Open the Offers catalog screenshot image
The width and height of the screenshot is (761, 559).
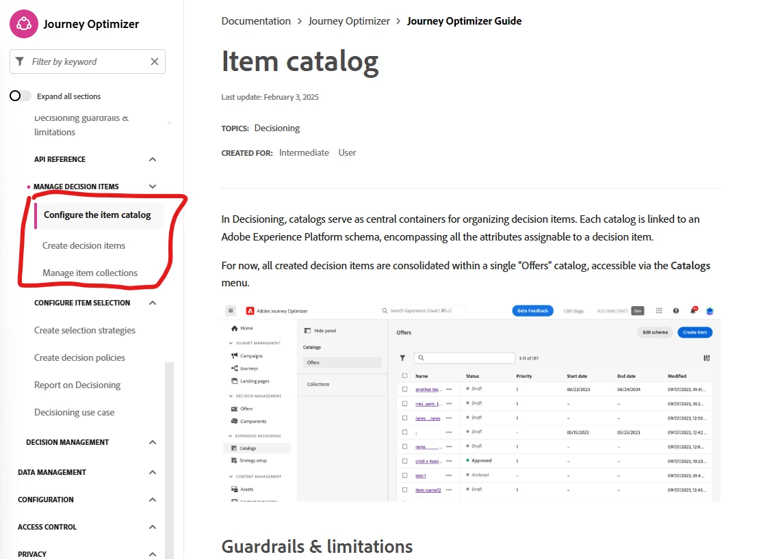pyautogui.click(x=471, y=402)
